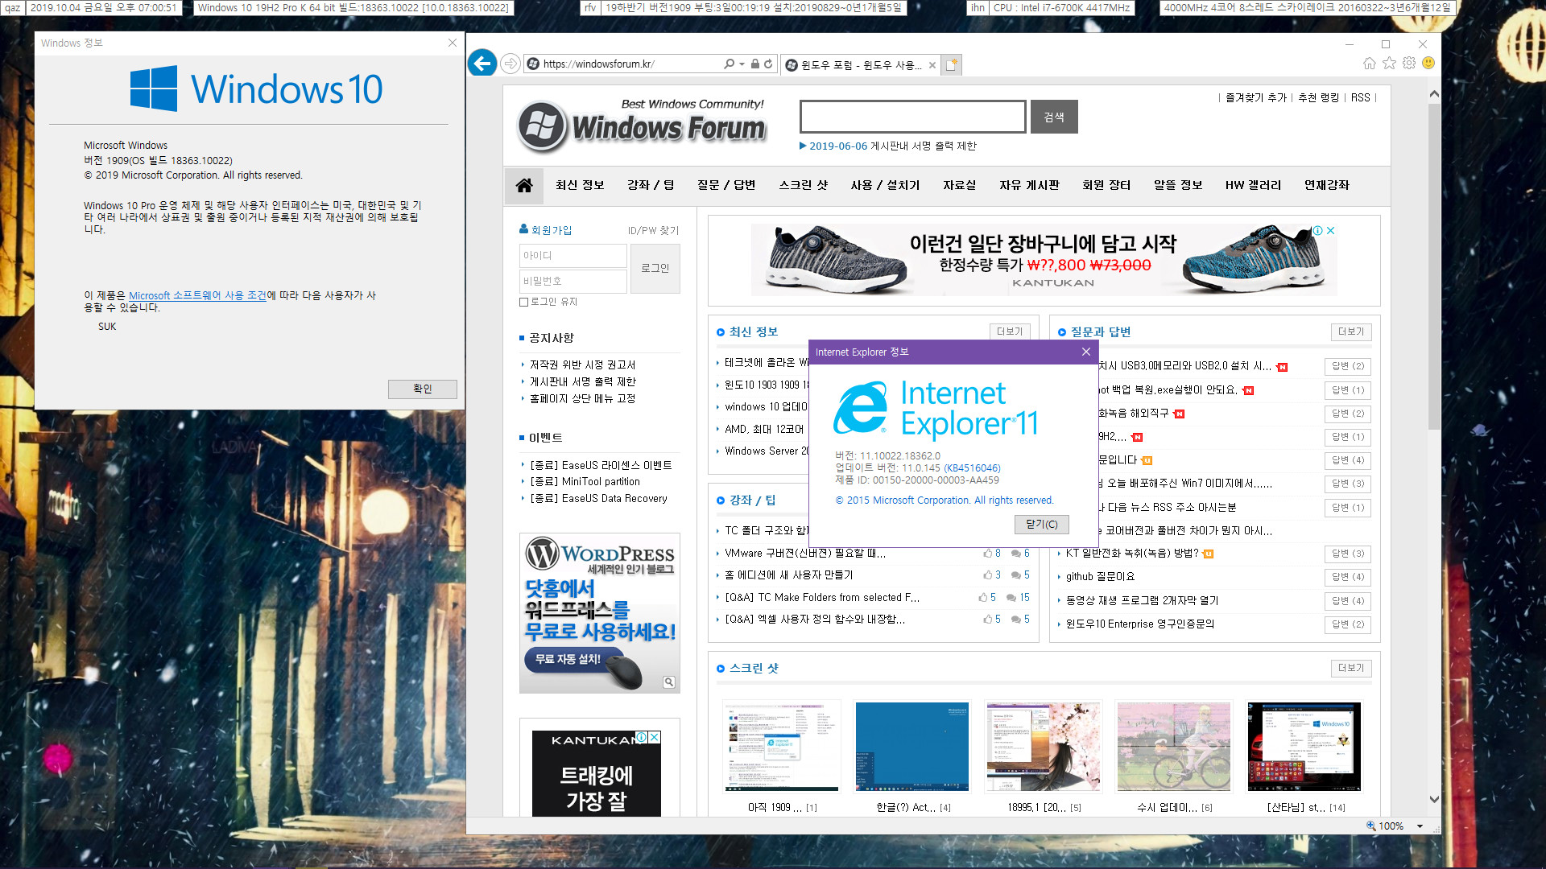This screenshot has height=869, width=1546.
Task: Close the shoe banner ad X icon
Action: click(x=1331, y=230)
